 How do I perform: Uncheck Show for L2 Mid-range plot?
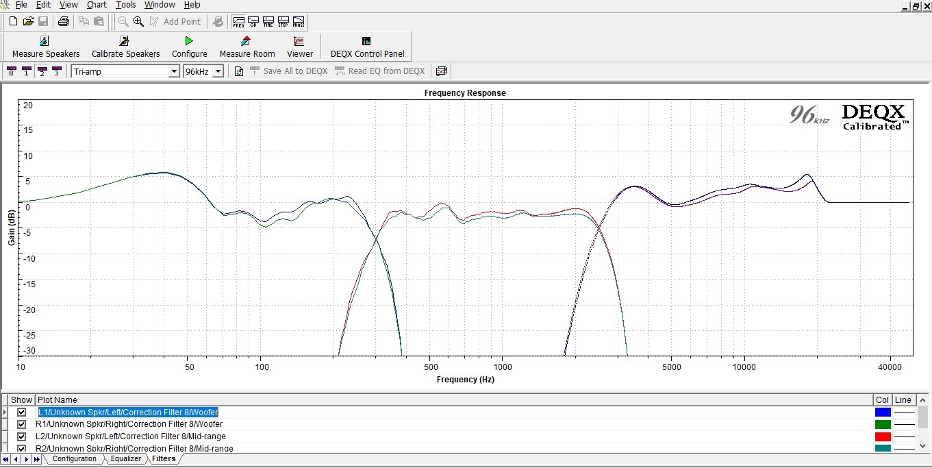[x=22, y=436]
